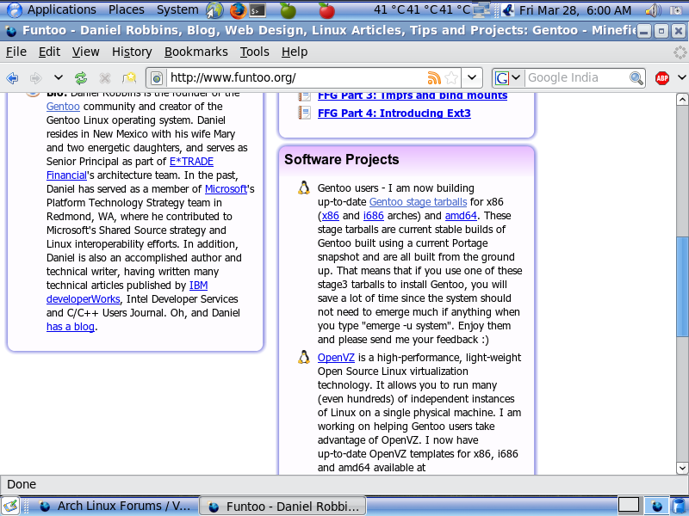The height and width of the screenshot is (516, 689).
Task: Open the Microsoft link
Action: click(226, 188)
